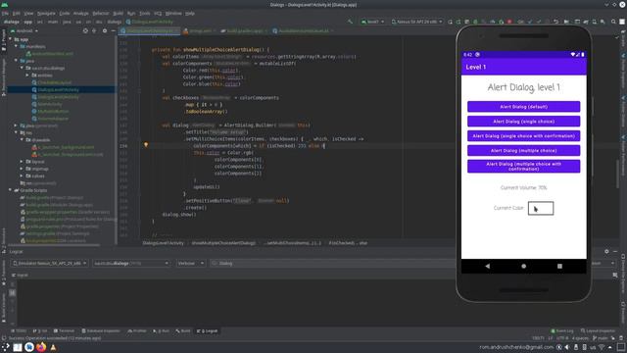Viewport: 627px width, 353px height.
Task: Open the Event Log in status bar
Action: tap(561, 331)
